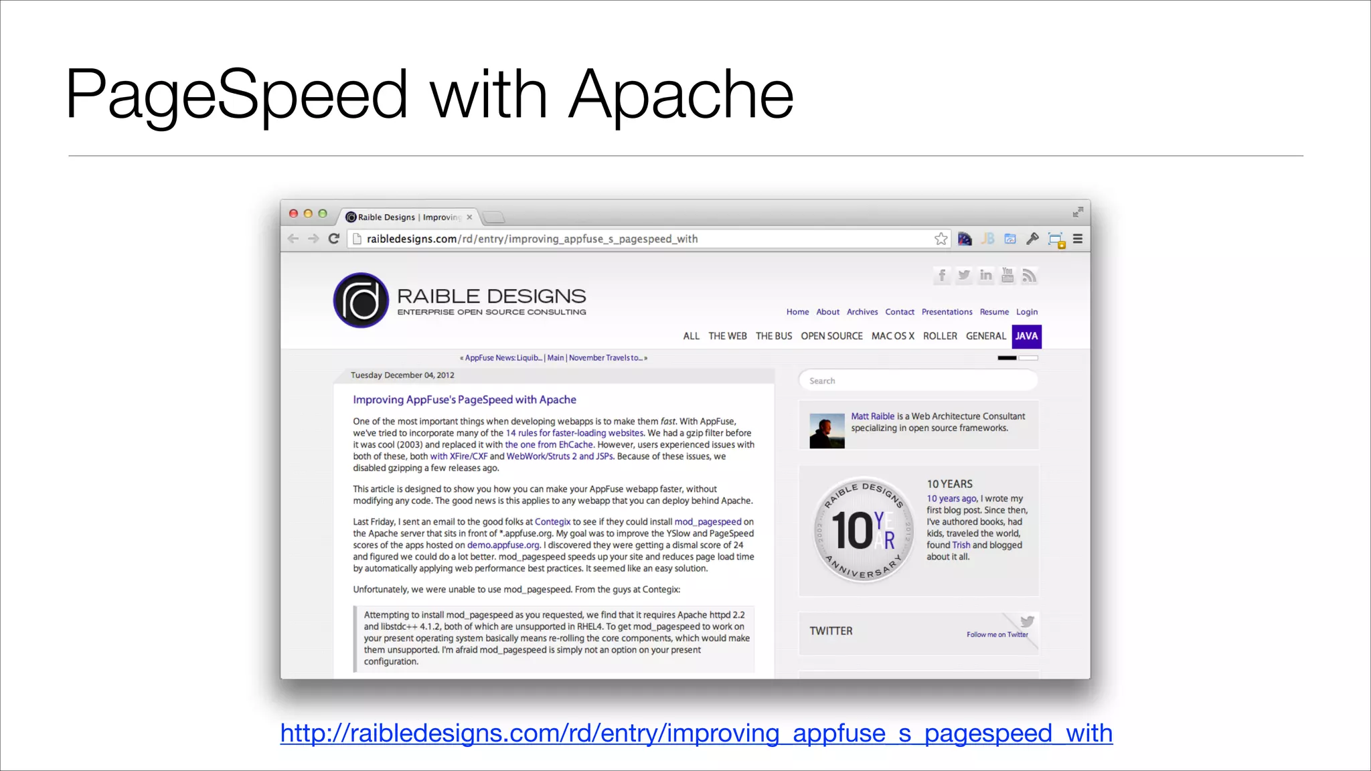Click the Presentations navigation link
The image size is (1371, 771).
(947, 312)
